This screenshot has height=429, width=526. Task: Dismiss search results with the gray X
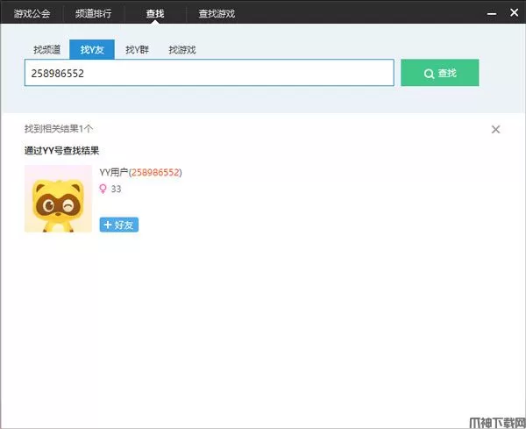[496, 129]
